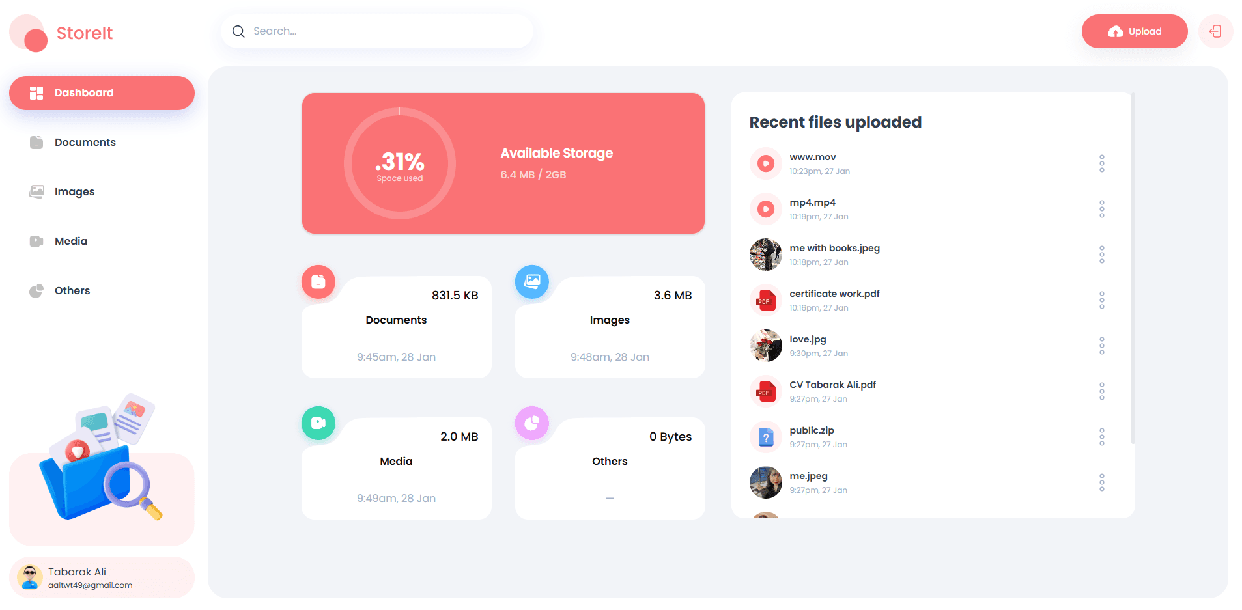The height and width of the screenshot is (610, 1242).
Task: Click Tabarak Ali's profile avatar
Action: coord(30,577)
